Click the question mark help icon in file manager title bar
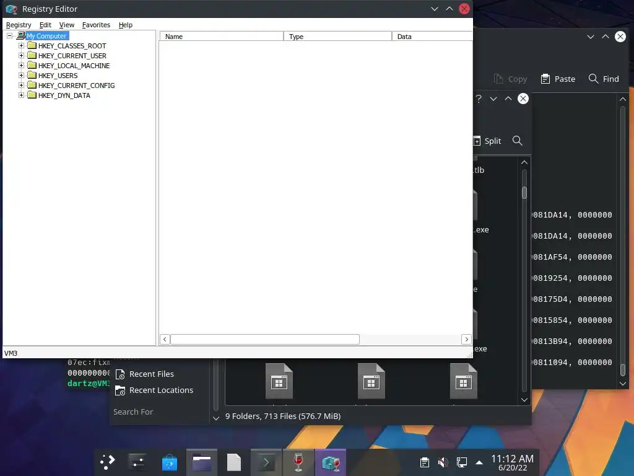Image resolution: width=634 pixels, height=476 pixels. [479, 99]
